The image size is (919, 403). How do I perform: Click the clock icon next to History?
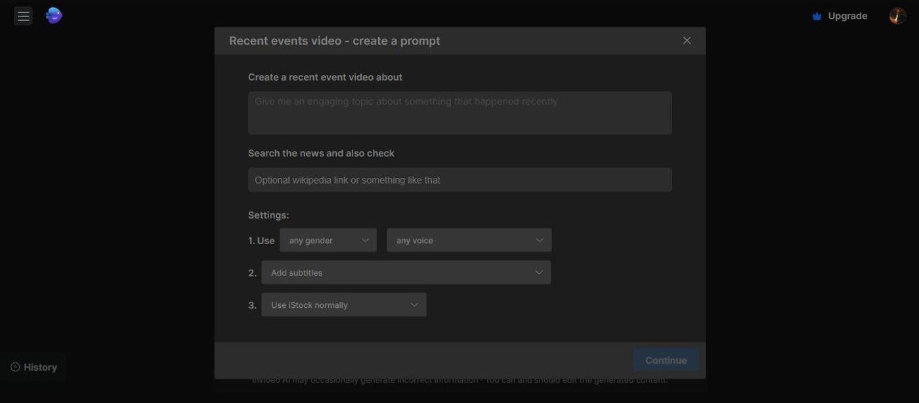15,367
